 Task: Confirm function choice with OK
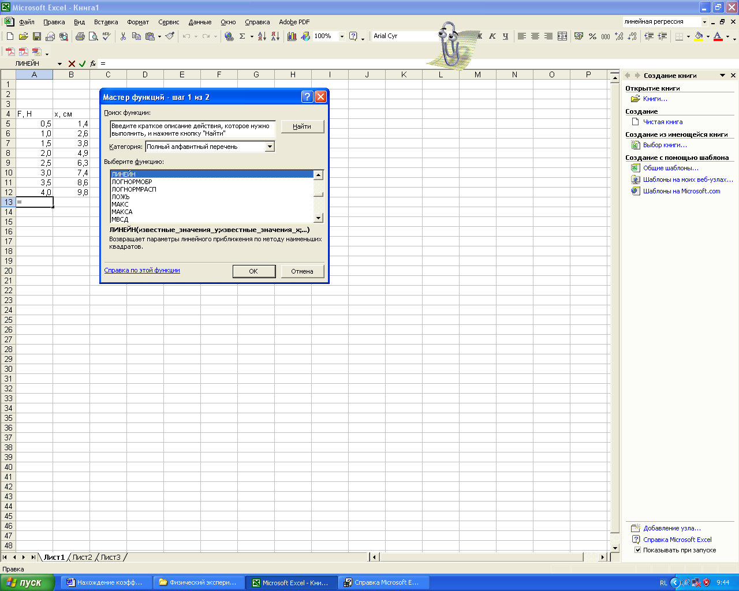click(253, 271)
